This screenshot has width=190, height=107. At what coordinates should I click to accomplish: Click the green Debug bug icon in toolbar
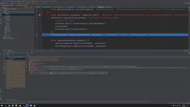(26, 3)
